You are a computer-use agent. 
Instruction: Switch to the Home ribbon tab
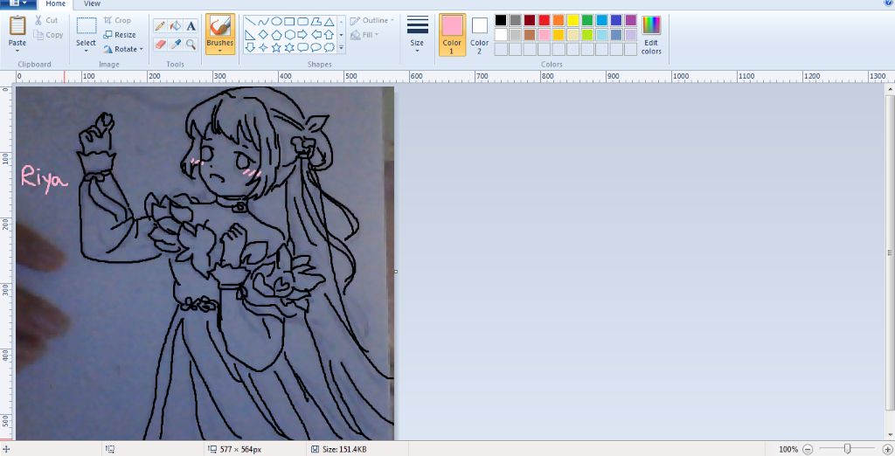55,4
